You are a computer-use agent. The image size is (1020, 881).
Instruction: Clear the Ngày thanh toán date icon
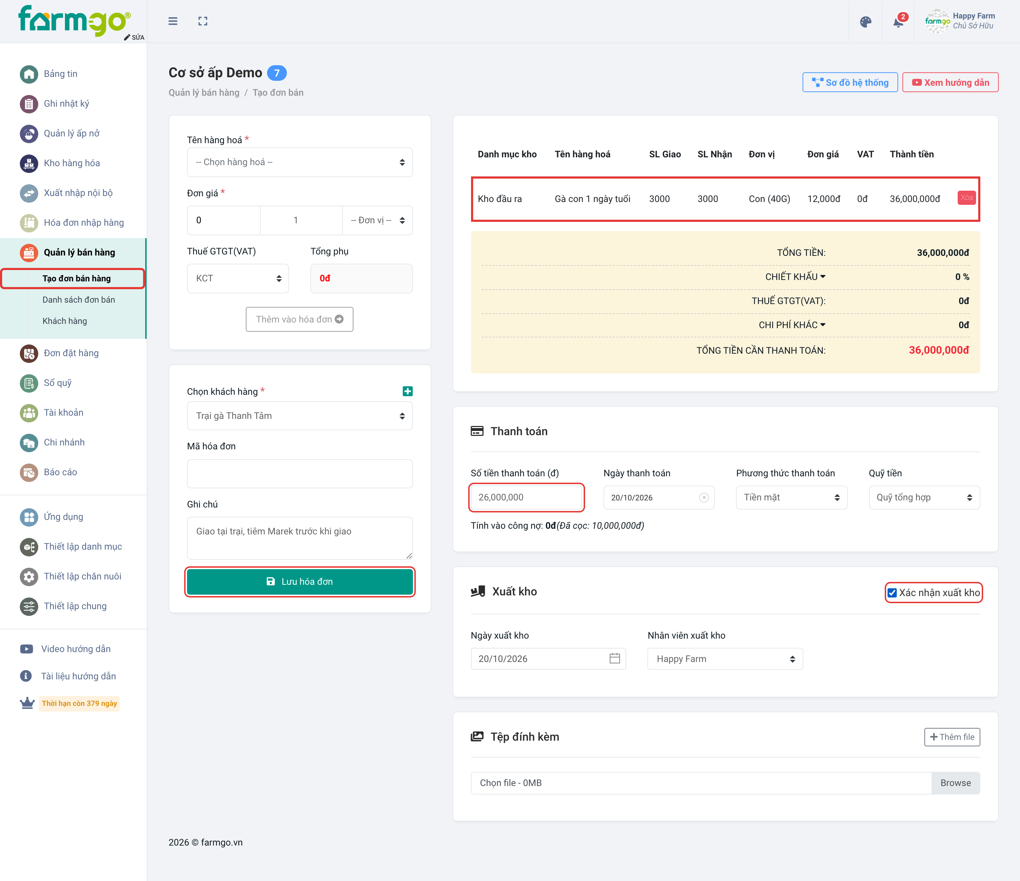tap(704, 497)
